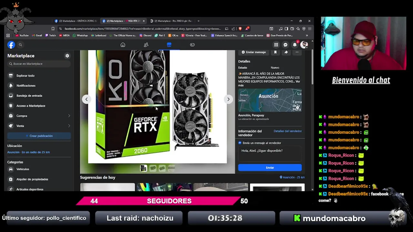413x232 pixels.
Task: Open the Letterboxd bookmark
Action: pyautogui.click(x=99, y=35)
